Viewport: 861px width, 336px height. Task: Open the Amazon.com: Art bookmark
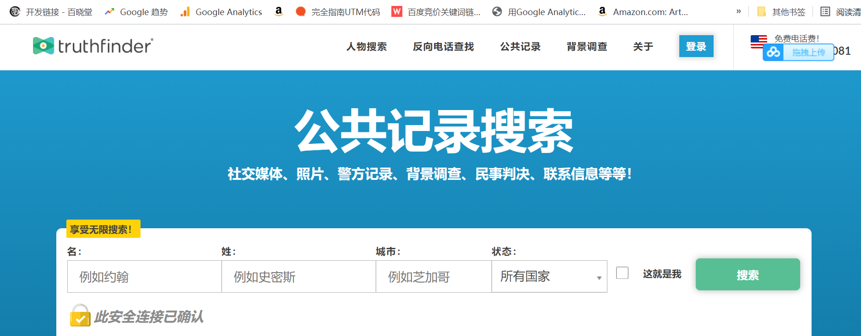[x=643, y=12]
